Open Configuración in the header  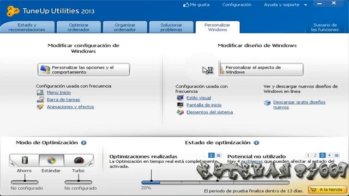(237, 5)
